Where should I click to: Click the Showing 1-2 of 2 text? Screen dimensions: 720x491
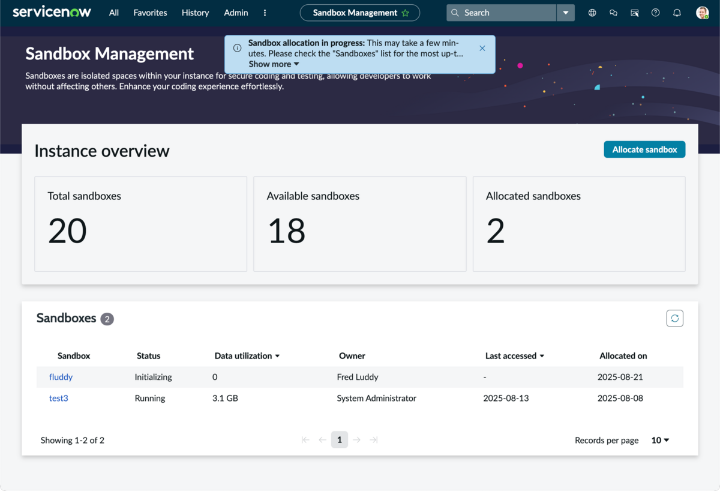tap(73, 440)
